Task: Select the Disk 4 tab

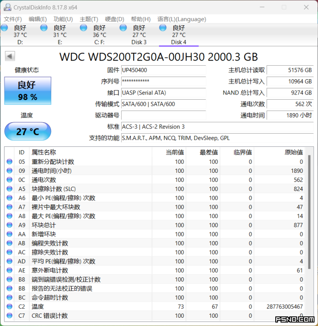Action: click(x=179, y=35)
